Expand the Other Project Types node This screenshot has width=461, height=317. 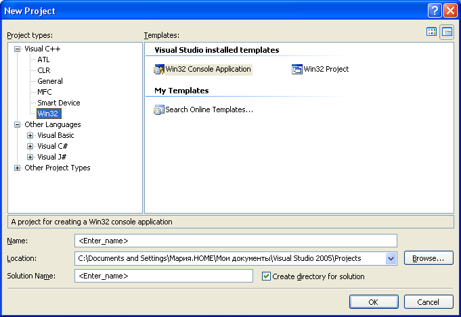click(17, 168)
